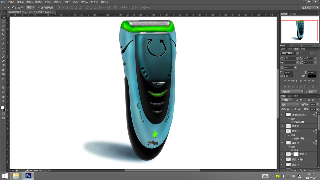Open the leading 10 点 dropdown

315,58
